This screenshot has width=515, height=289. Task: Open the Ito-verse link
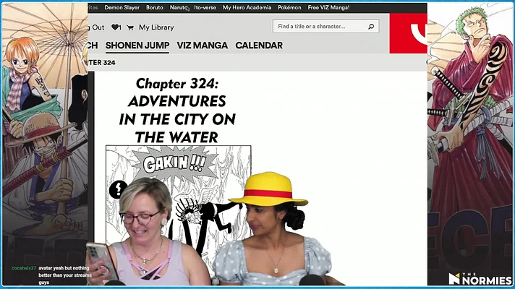click(205, 7)
